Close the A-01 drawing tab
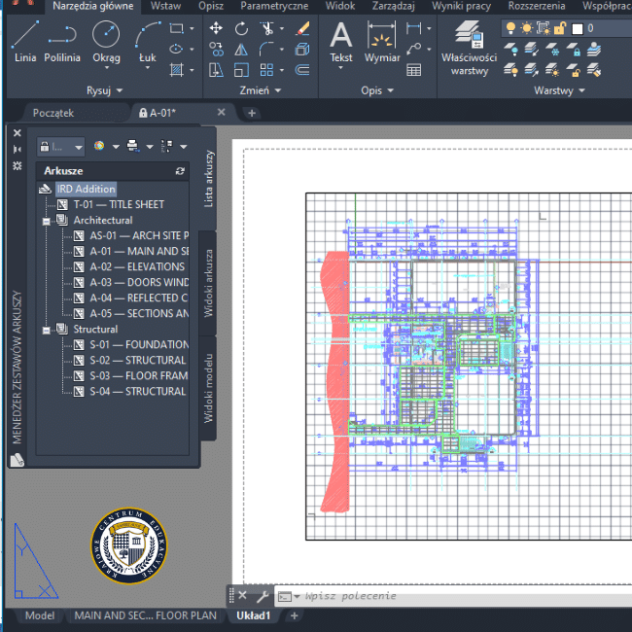 (x=222, y=112)
